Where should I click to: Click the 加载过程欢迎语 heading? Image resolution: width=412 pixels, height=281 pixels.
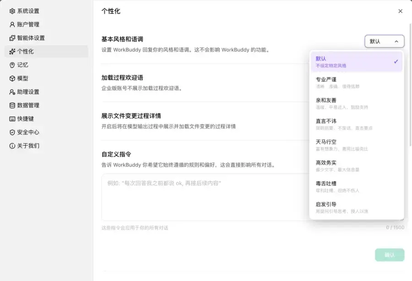pyautogui.click(x=122, y=78)
